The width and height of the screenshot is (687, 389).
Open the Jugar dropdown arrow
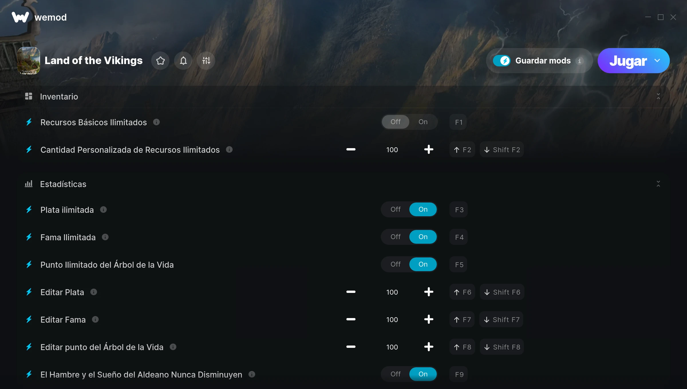657,61
